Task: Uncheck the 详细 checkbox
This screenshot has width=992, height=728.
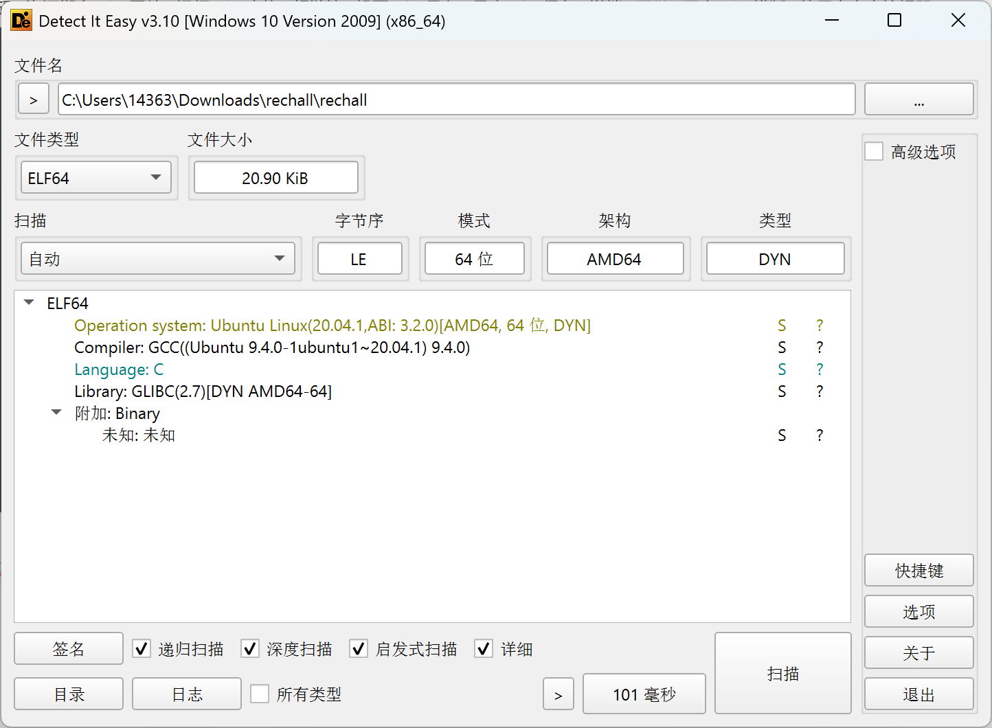Action: click(x=484, y=648)
